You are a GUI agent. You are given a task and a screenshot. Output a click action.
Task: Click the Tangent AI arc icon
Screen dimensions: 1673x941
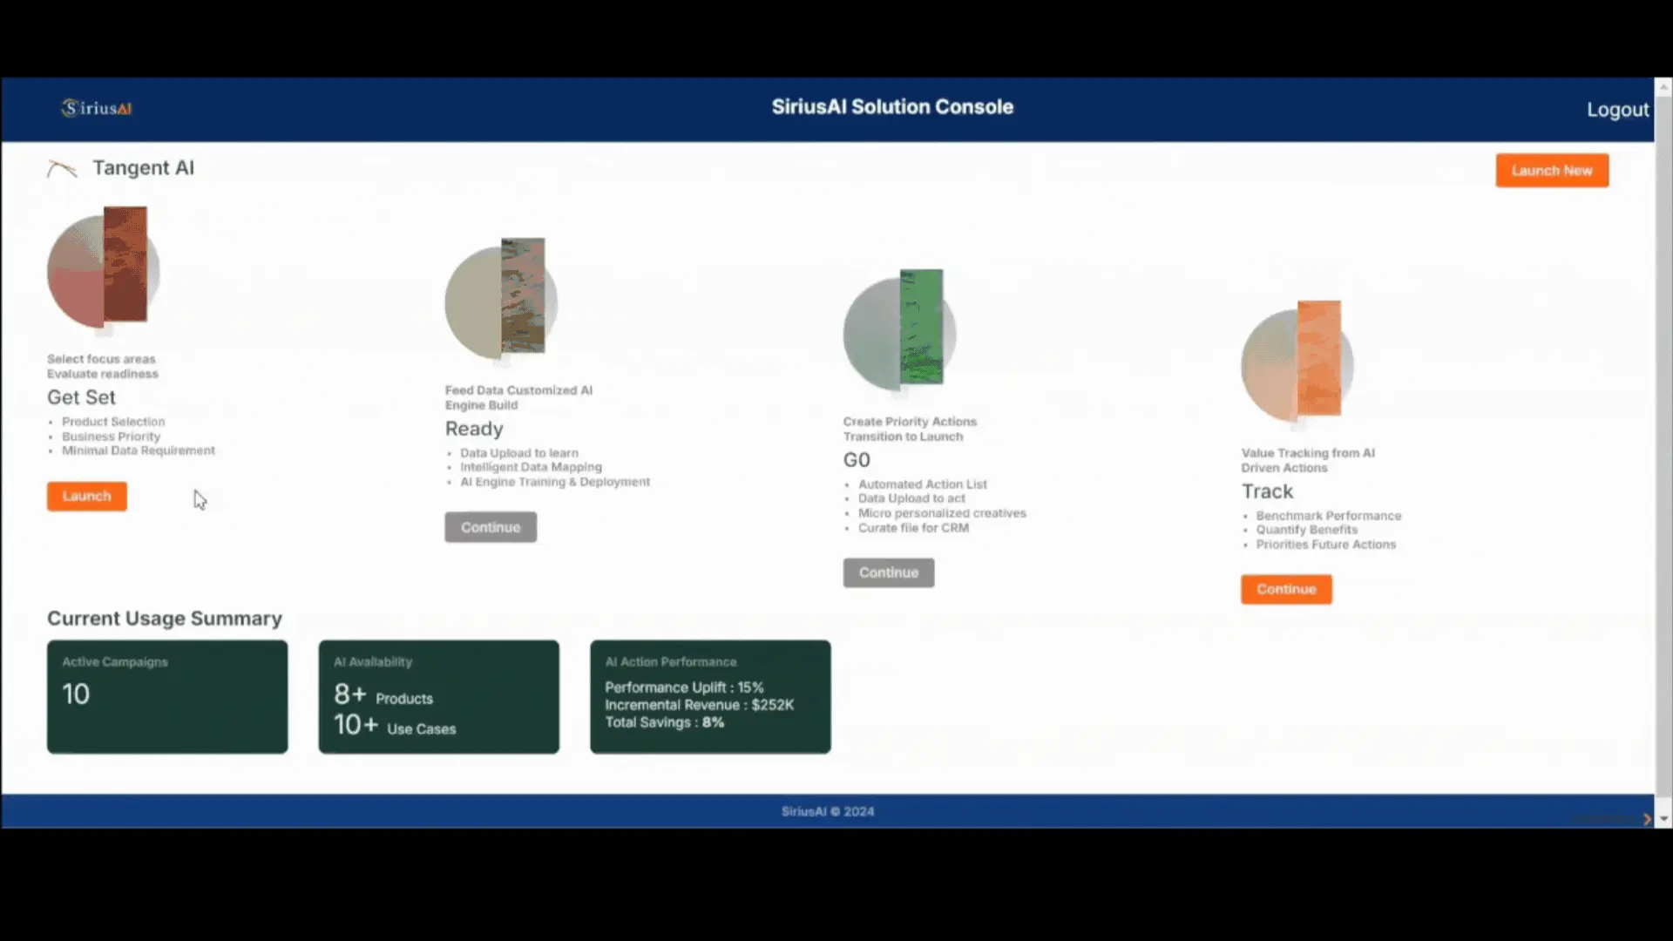tap(62, 168)
